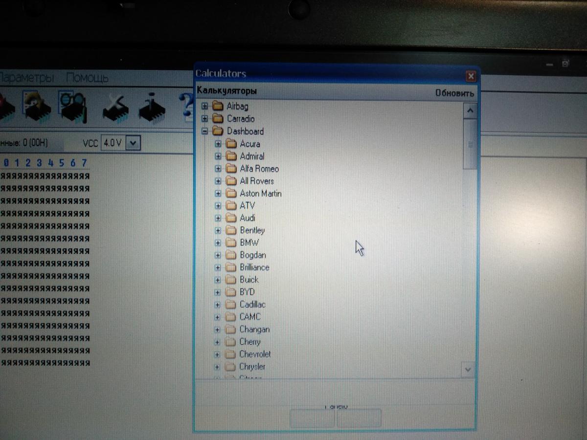Click the Airbag folder icon
This screenshot has width=587, height=440.
(218, 106)
